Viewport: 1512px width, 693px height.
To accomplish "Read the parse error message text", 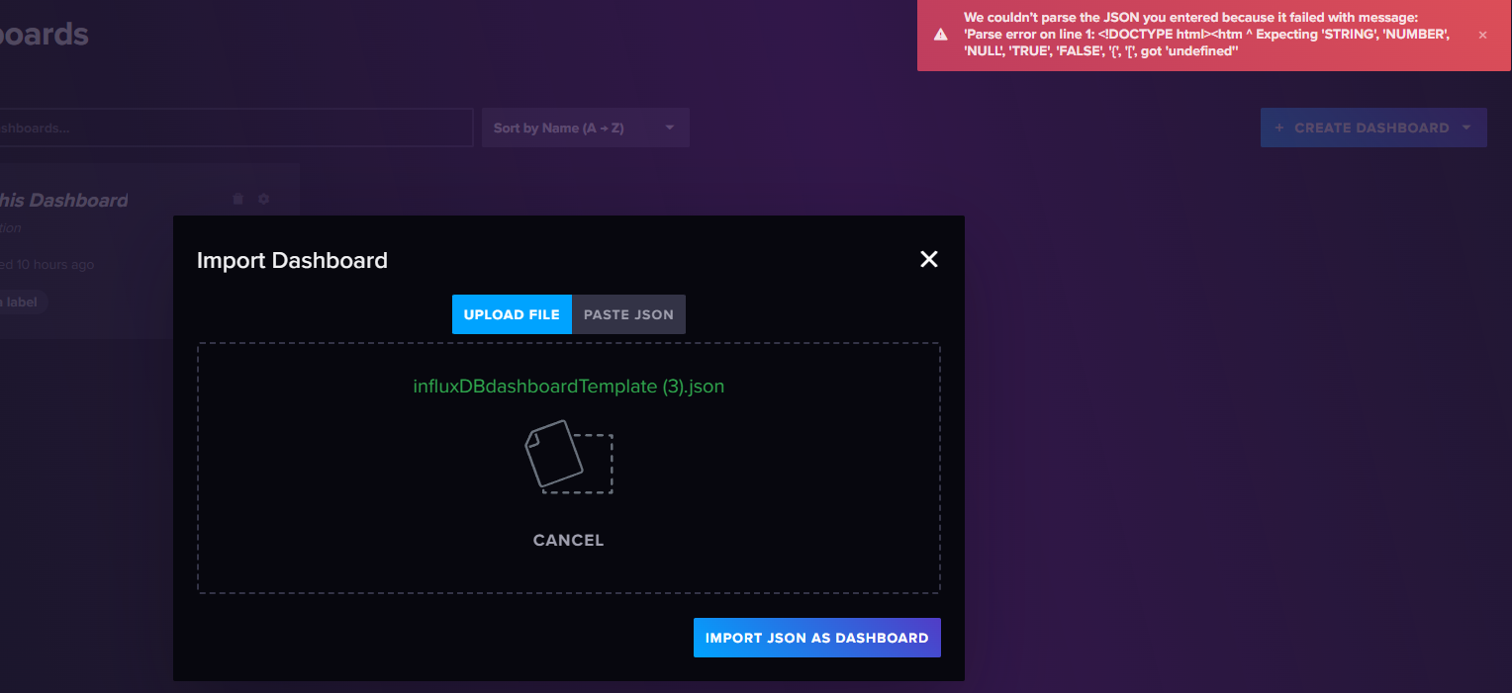I will coord(1207,35).
